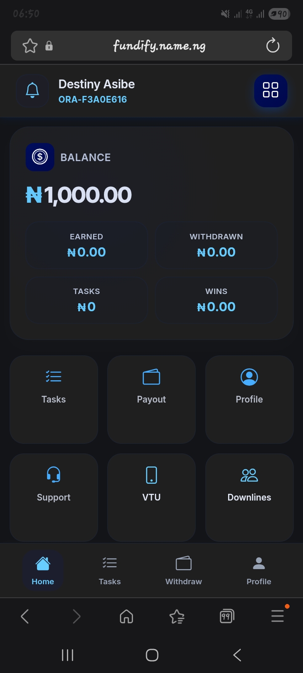Click the referral code ORA-F3A0E616
This screenshot has width=303, height=673.
pyautogui.click(x=93, y=100)
